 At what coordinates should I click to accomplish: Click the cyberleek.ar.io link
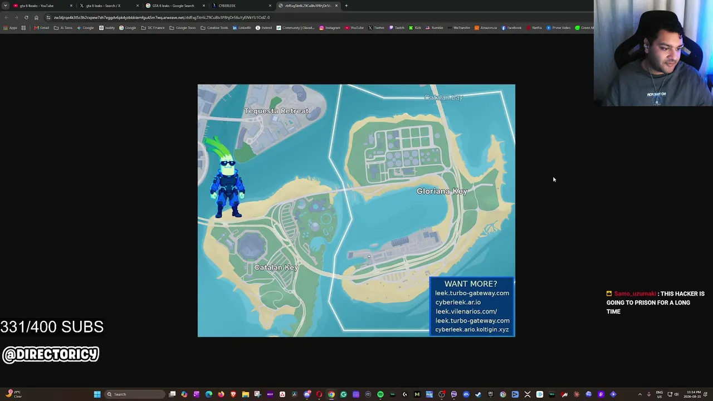[x=458, y=302]
